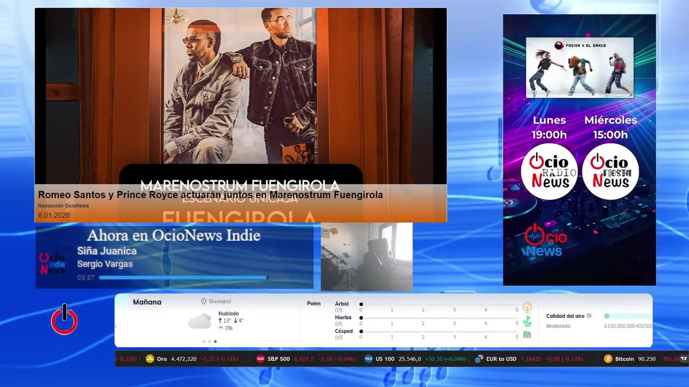Click the 03:37 elapsed time

86,278
